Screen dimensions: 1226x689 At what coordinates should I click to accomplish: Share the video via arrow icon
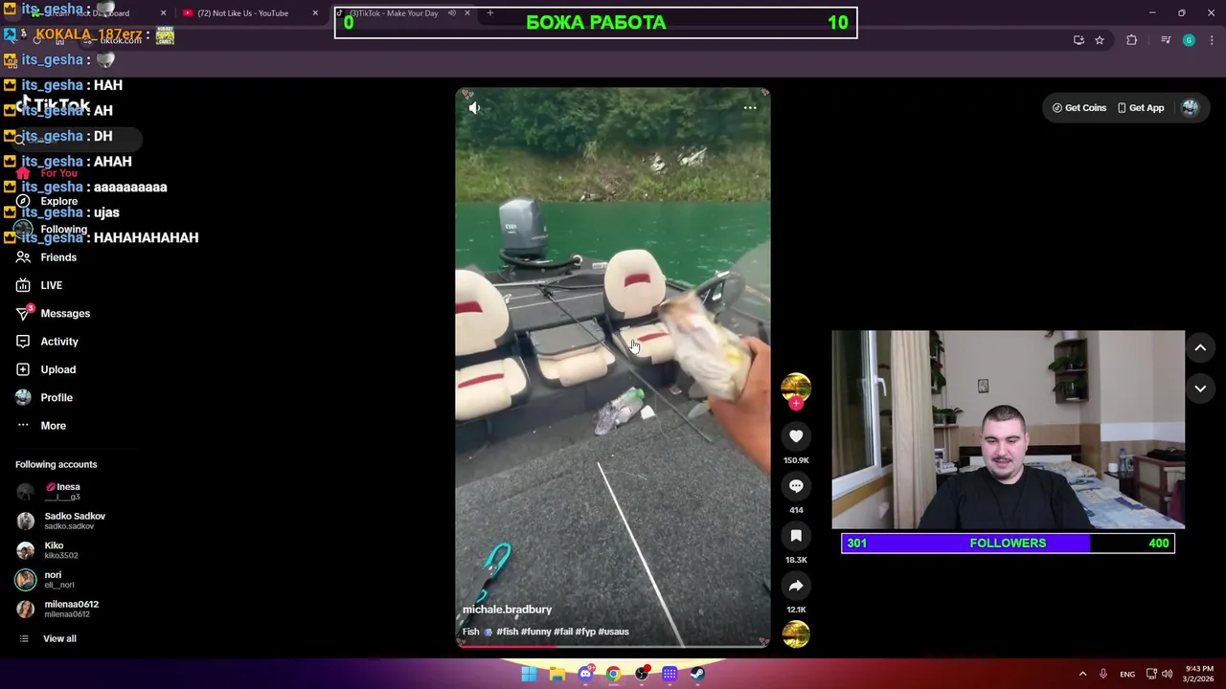pyautogui.click(x=796, y=586)
